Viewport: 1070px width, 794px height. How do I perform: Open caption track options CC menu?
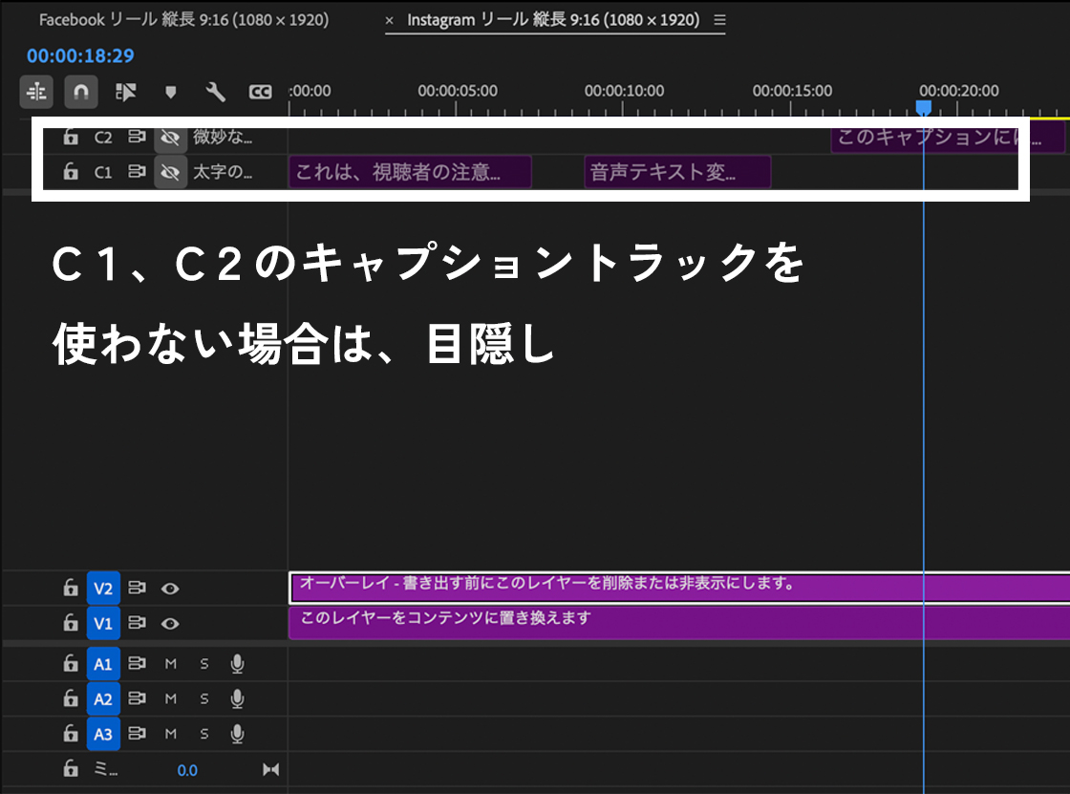click(260, 92)
